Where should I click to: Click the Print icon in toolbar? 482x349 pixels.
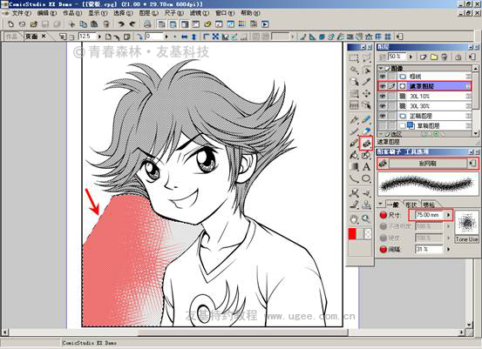click(x=147, y=24)
